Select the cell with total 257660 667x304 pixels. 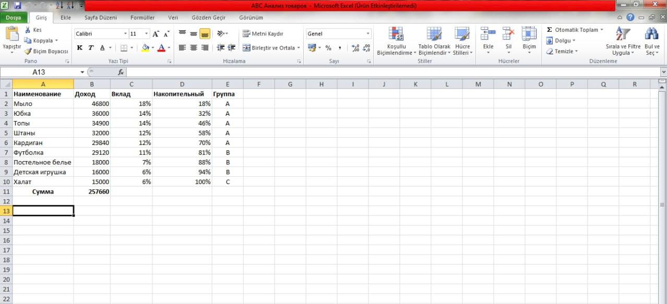(x=92, y=191)
